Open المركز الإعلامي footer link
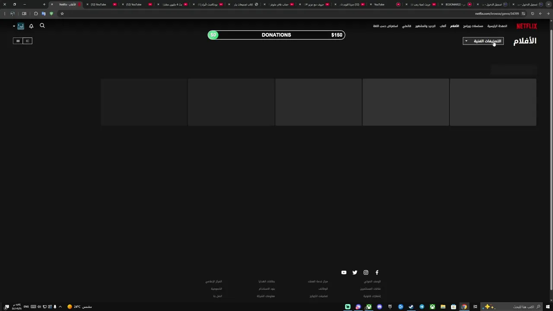 213,282
